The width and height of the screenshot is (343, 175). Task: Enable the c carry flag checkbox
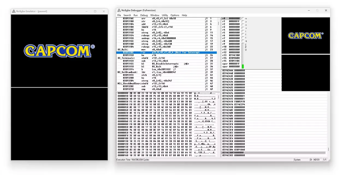point(243,25)
